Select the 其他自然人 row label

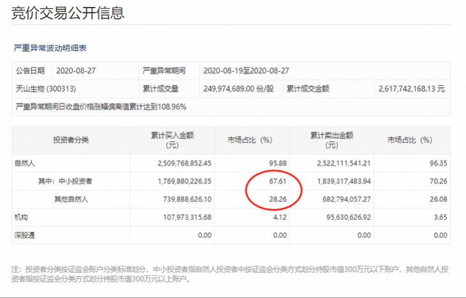71,199
